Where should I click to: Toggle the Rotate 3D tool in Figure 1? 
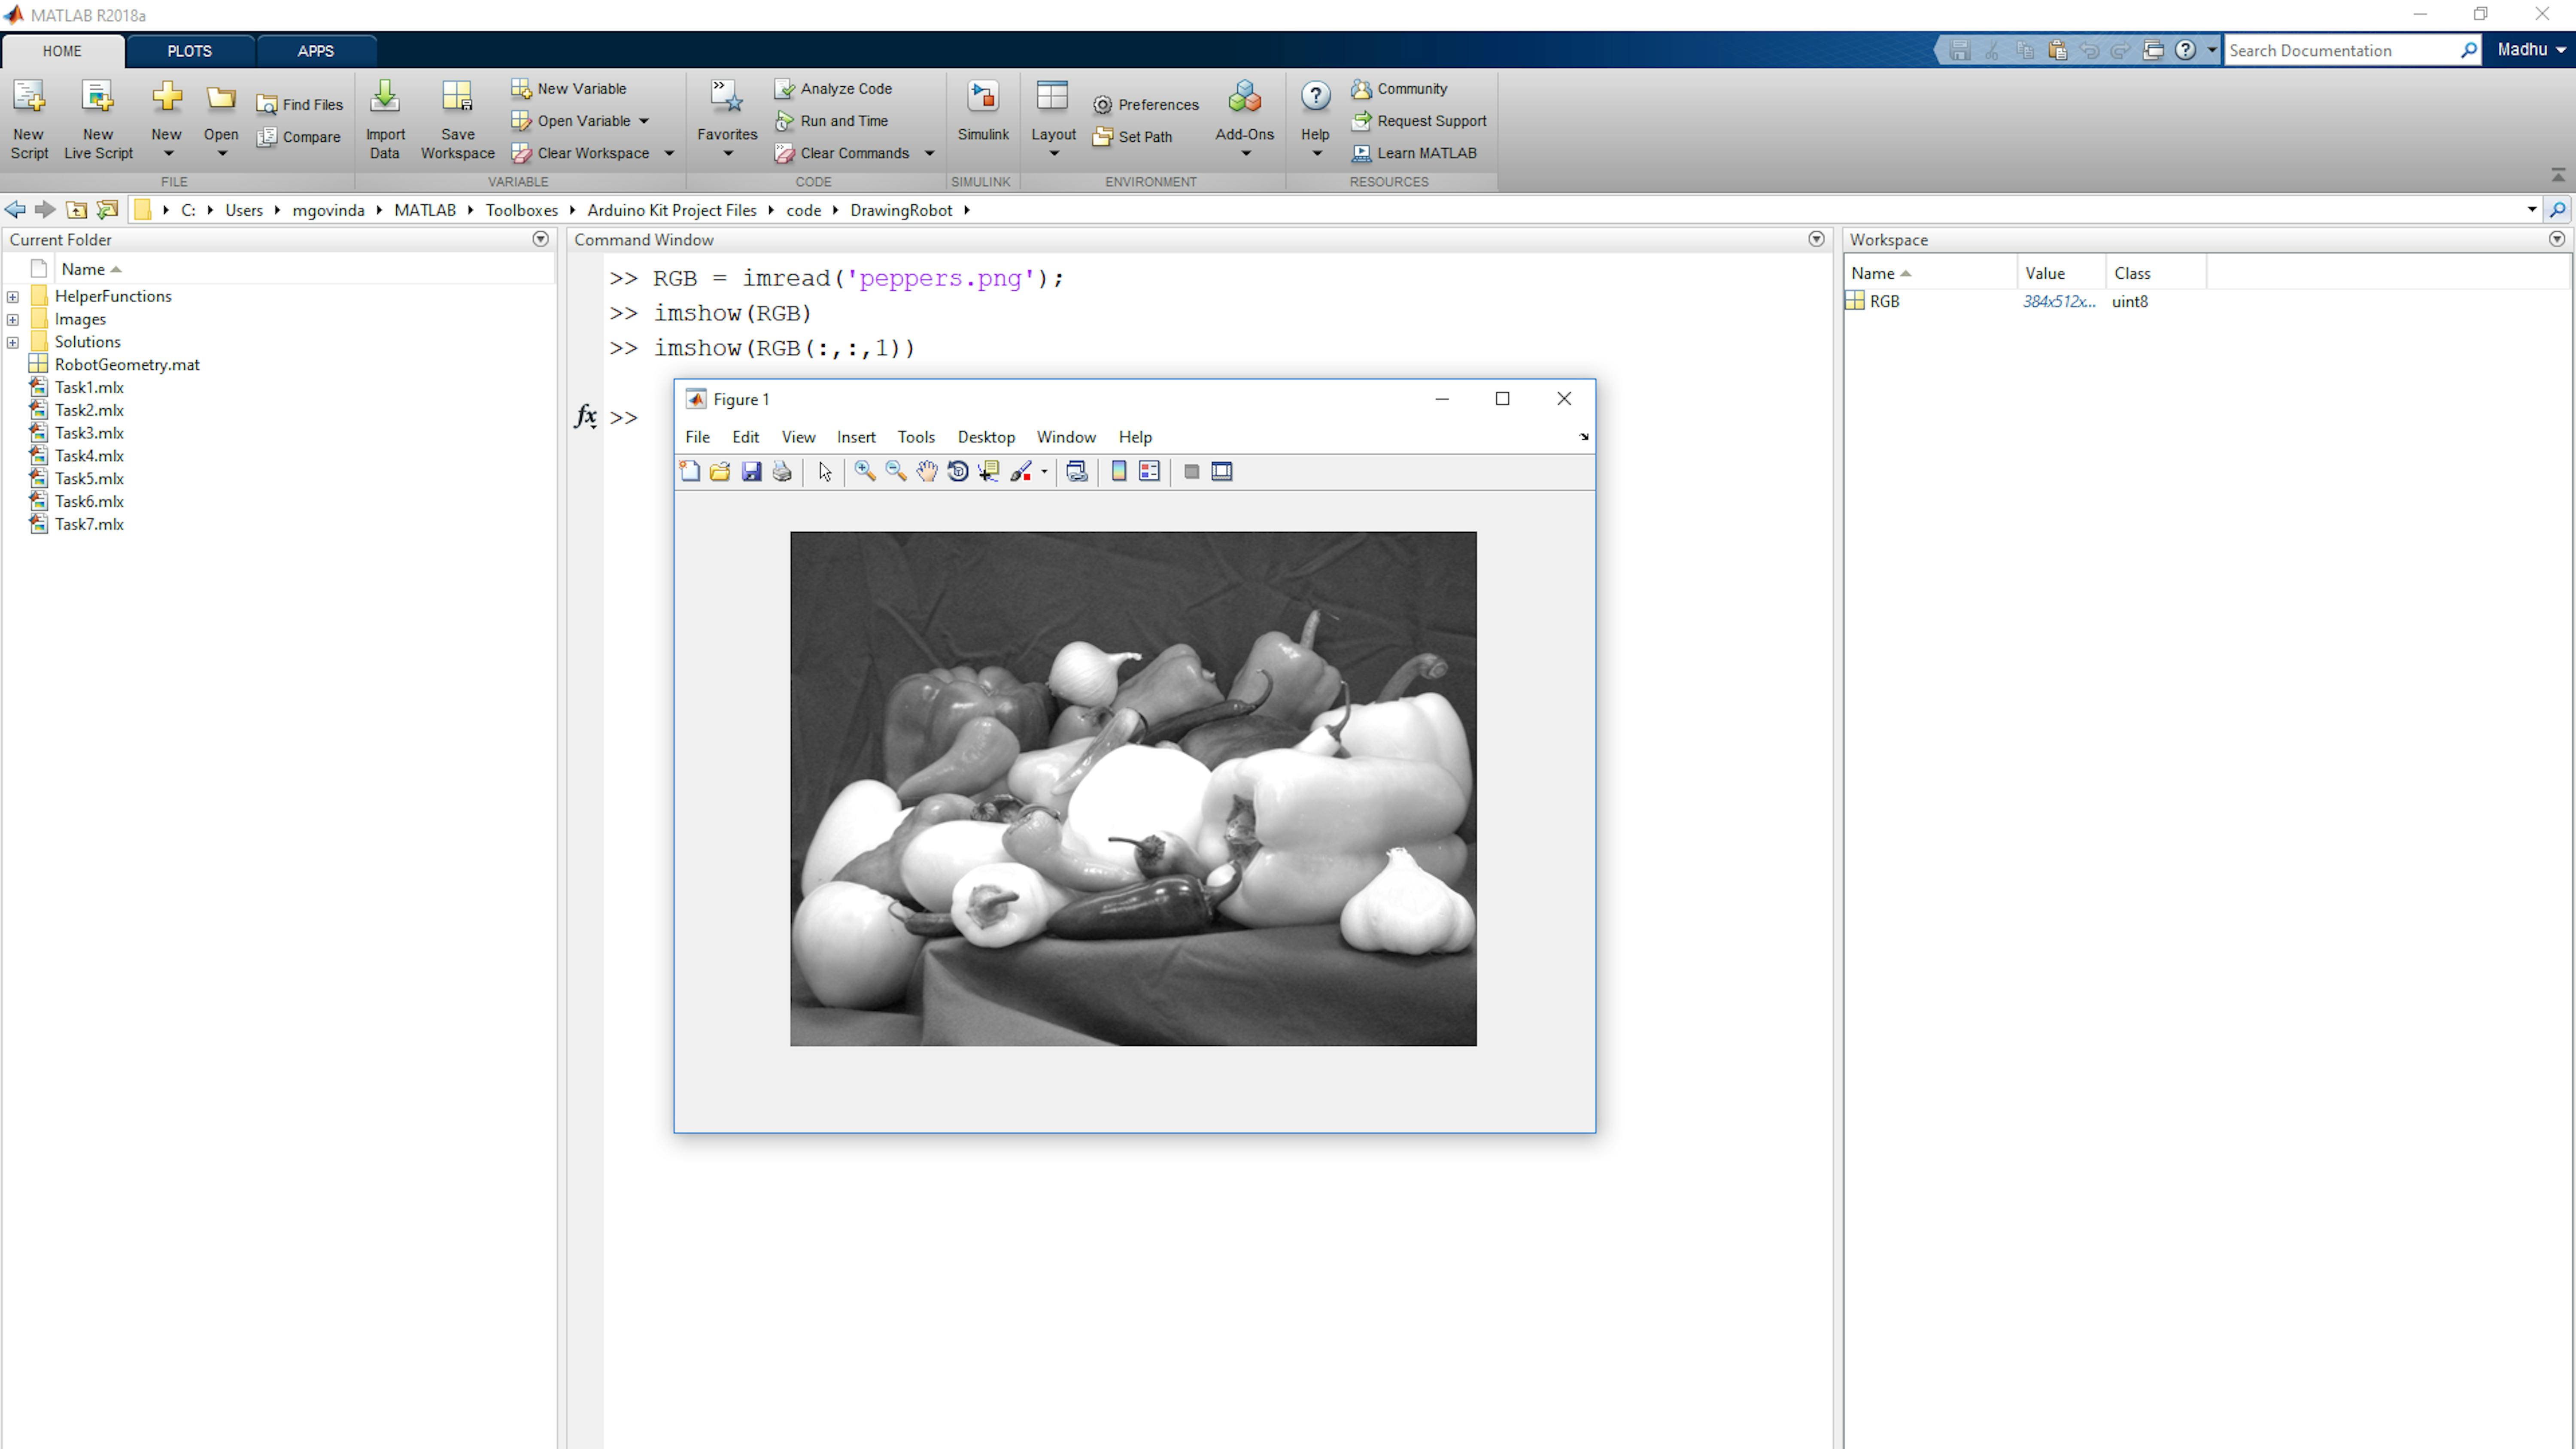[958, 472]
